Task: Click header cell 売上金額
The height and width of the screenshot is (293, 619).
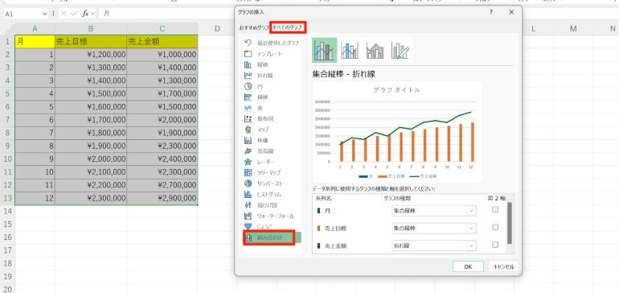Action: coord(162,42)
